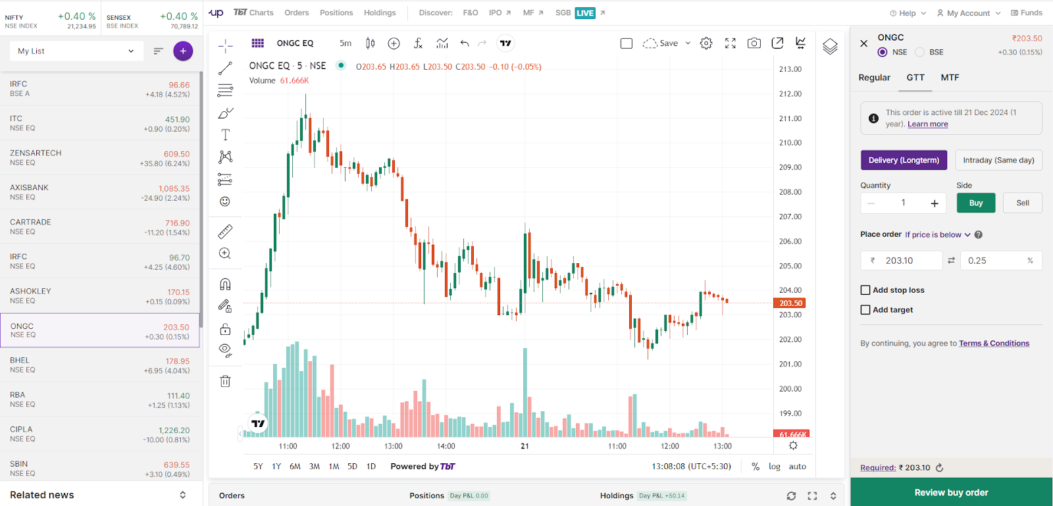Open the F&O discover link
The height and width of the screenshot is (506, 1053).
[x=471, y=13]
